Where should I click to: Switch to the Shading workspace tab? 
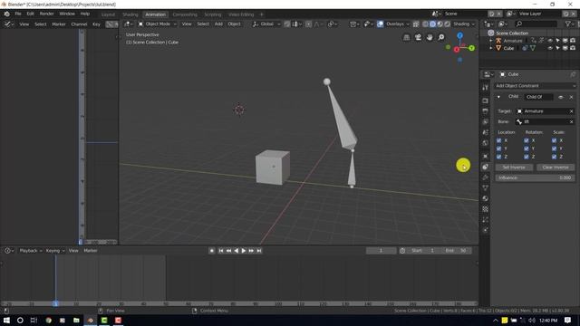[130, 14]
